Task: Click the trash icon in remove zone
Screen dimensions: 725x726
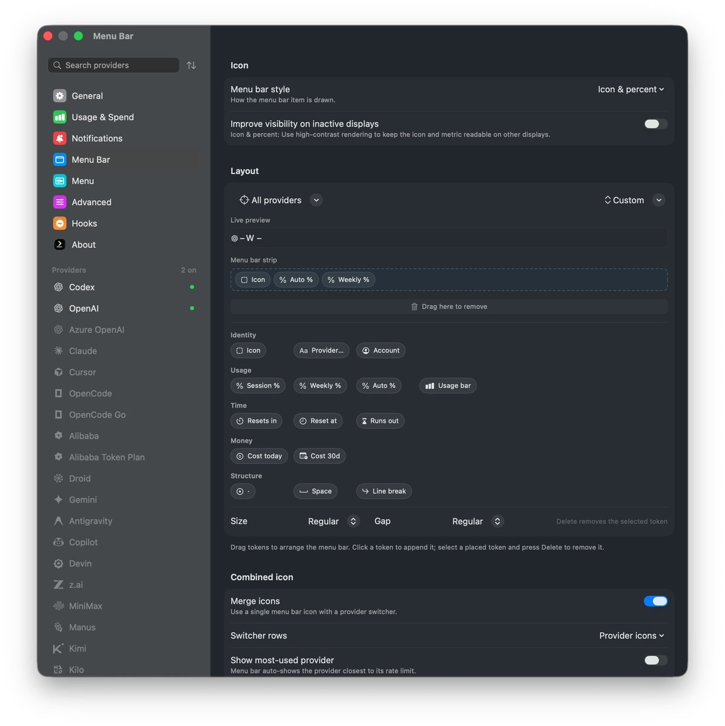Action: tap(415, 307)
